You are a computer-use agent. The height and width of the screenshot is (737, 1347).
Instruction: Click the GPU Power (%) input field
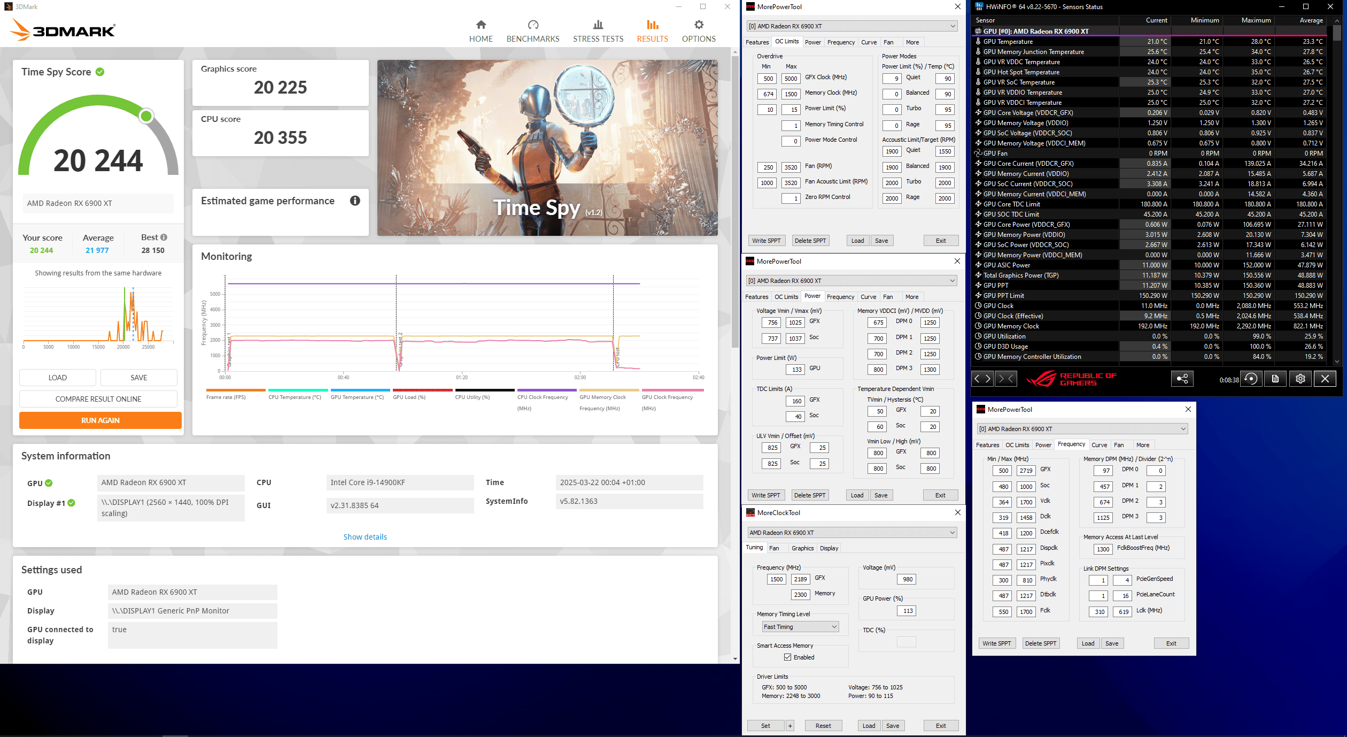(x=908, y=610)
